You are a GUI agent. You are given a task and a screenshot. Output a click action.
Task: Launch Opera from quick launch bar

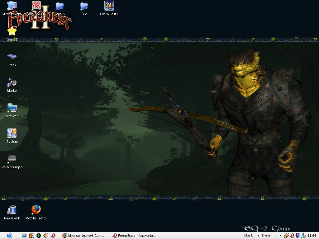(x=53, y=236)
